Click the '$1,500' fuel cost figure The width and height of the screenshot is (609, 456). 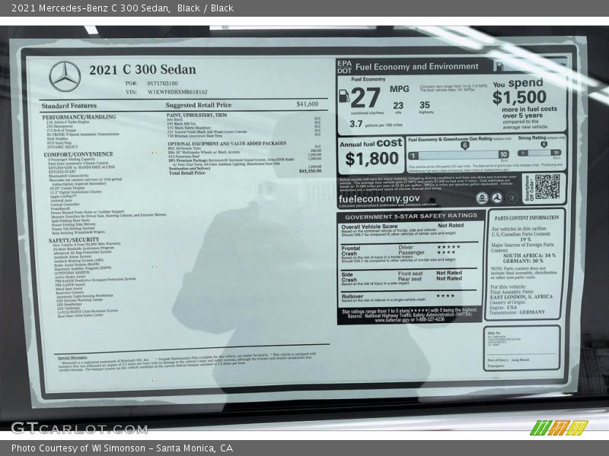point(519,97)
